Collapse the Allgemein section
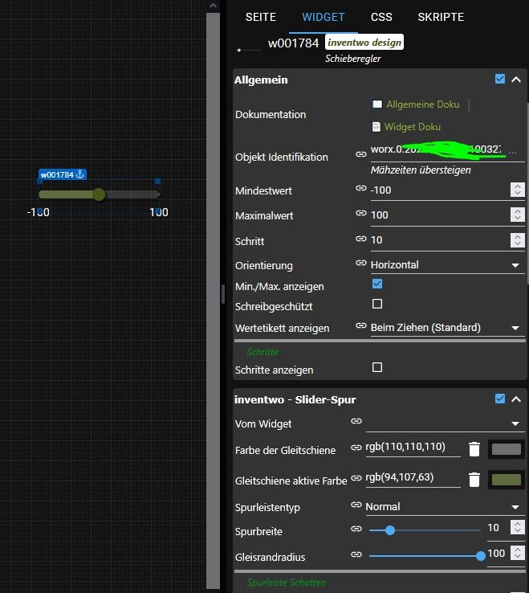Viewport: 529px width, 593px height. click(x=516, y=80)
